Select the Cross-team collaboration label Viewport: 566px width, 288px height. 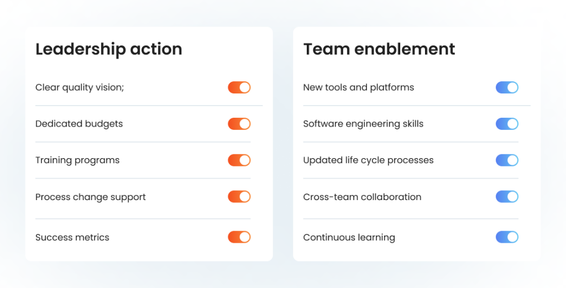coord(362,197)
